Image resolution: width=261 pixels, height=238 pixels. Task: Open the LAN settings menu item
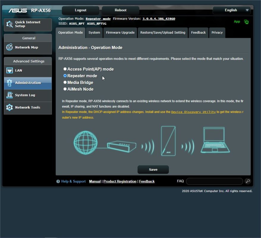28,71
